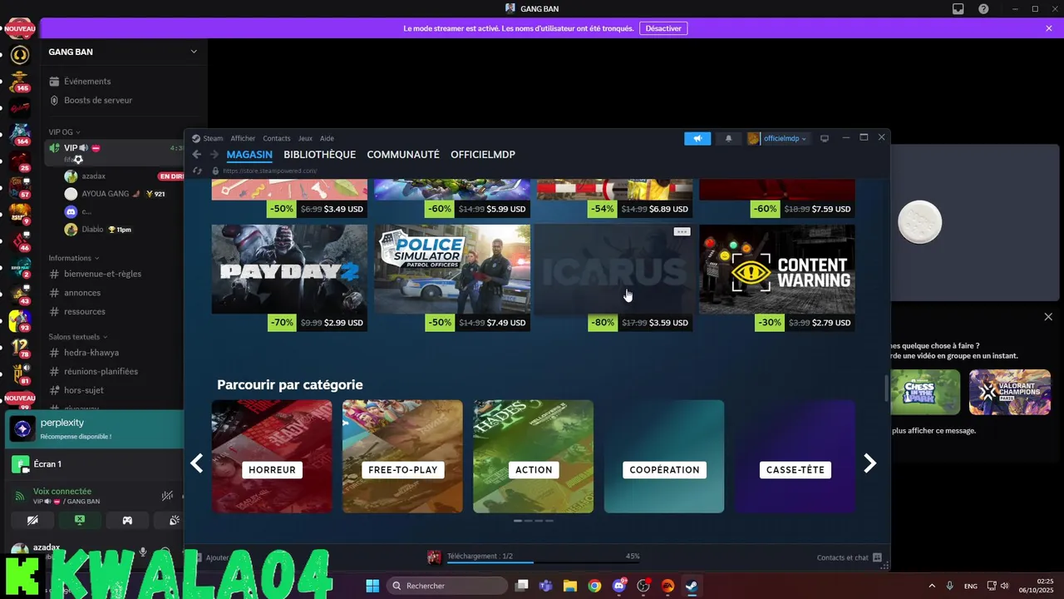Open the Steam icon in Windows taskbar
Viewport: 1064px width, 599px height.
[691, 586]
